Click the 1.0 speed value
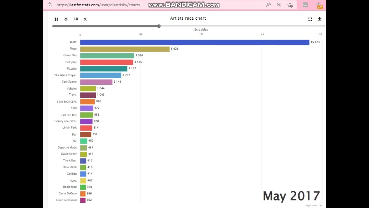 pos(76,19)
